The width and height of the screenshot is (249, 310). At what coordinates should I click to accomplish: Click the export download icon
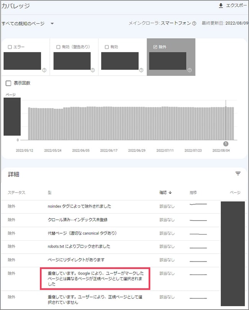coord(221,6)
